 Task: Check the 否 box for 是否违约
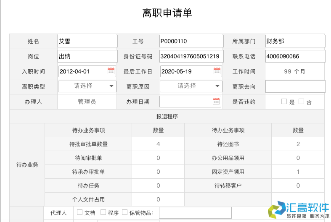pos(301,102)
